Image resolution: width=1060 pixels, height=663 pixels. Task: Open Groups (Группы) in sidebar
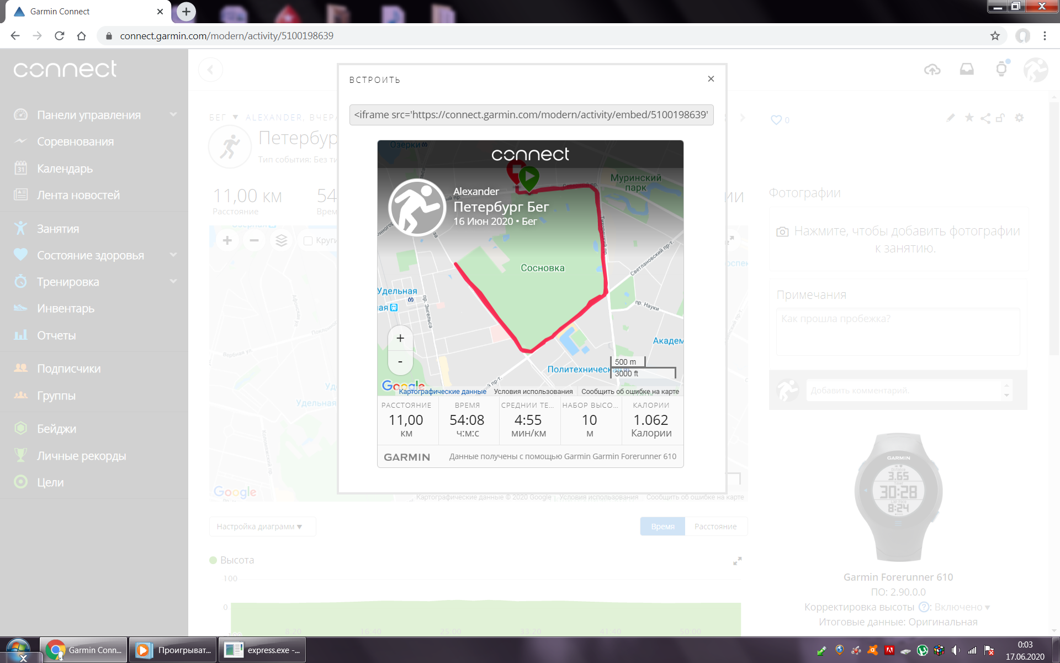coord(56,396)
